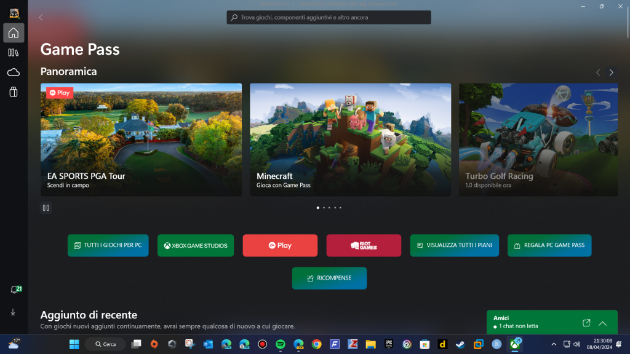
Task: Go to previous Panoramica carousel slide
Action: 598,73
